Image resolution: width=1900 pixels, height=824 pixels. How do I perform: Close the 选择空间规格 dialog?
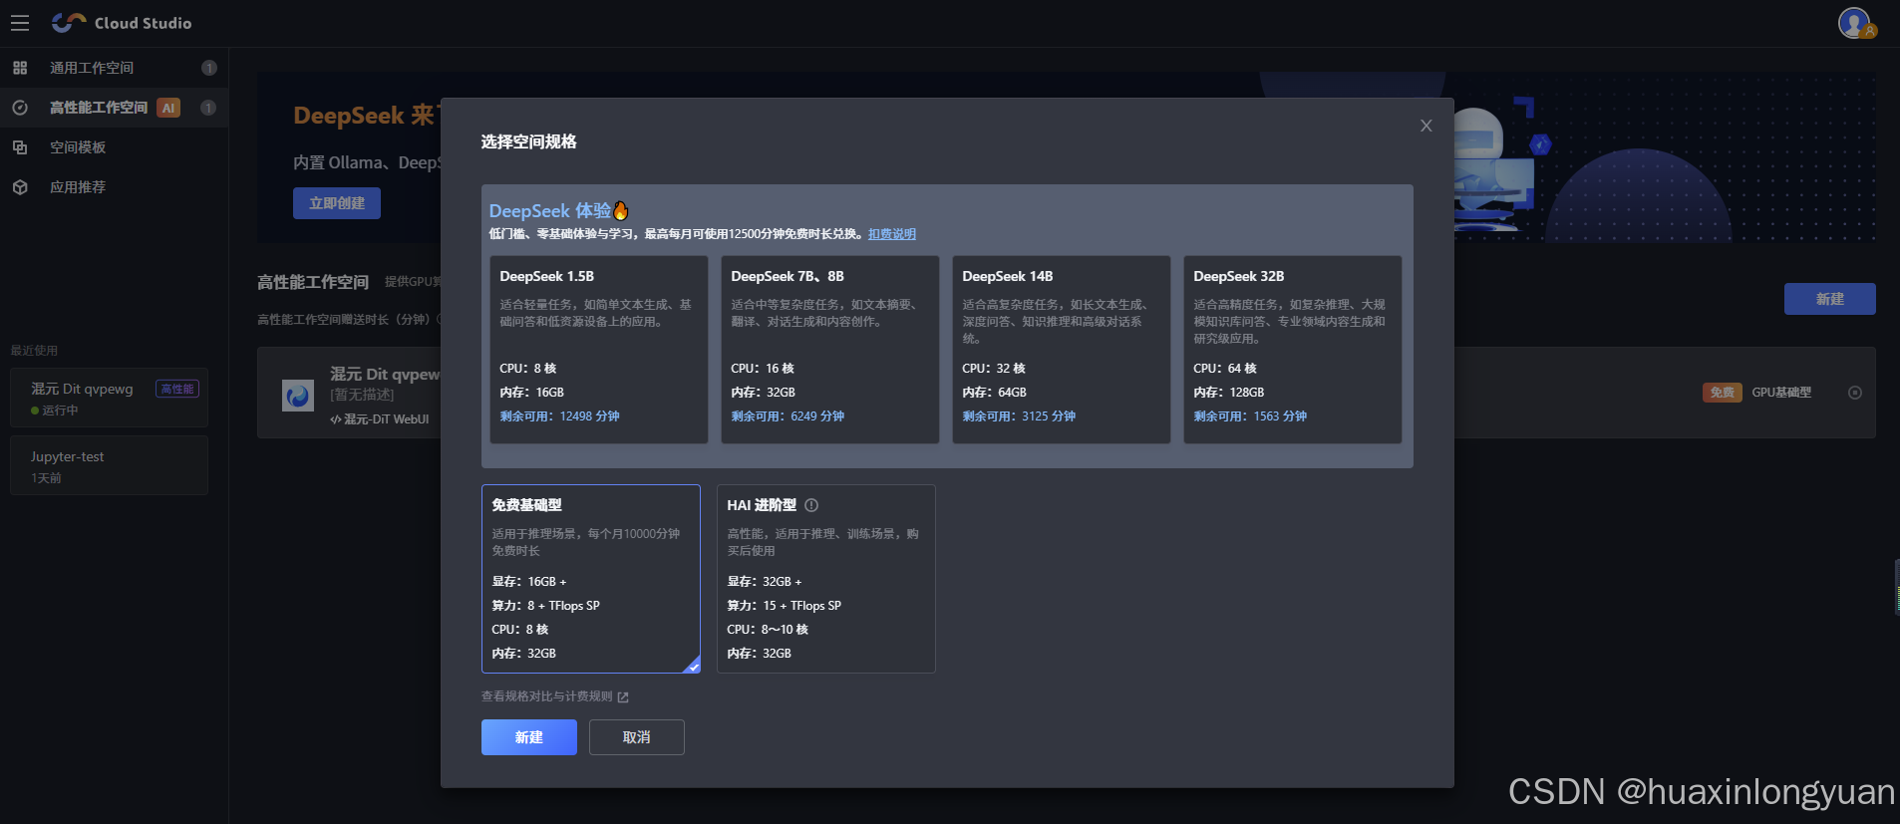(x=1426, y=126)
